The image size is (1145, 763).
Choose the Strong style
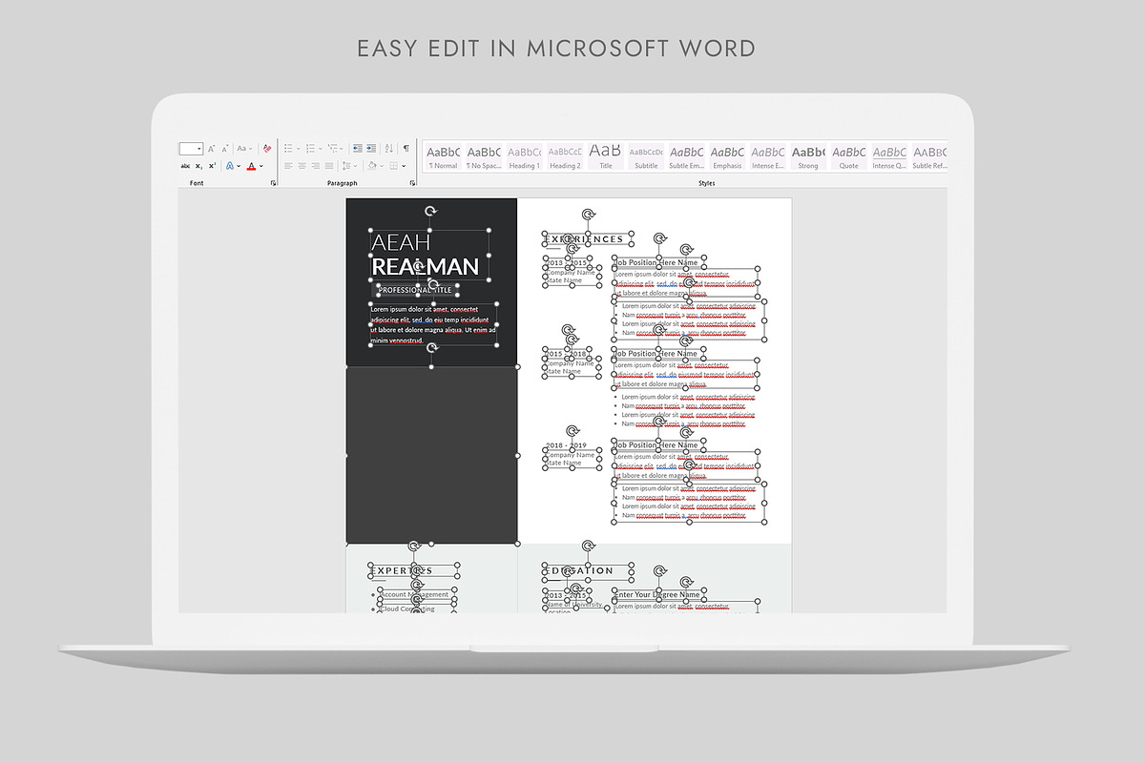(x=808, y=156)
